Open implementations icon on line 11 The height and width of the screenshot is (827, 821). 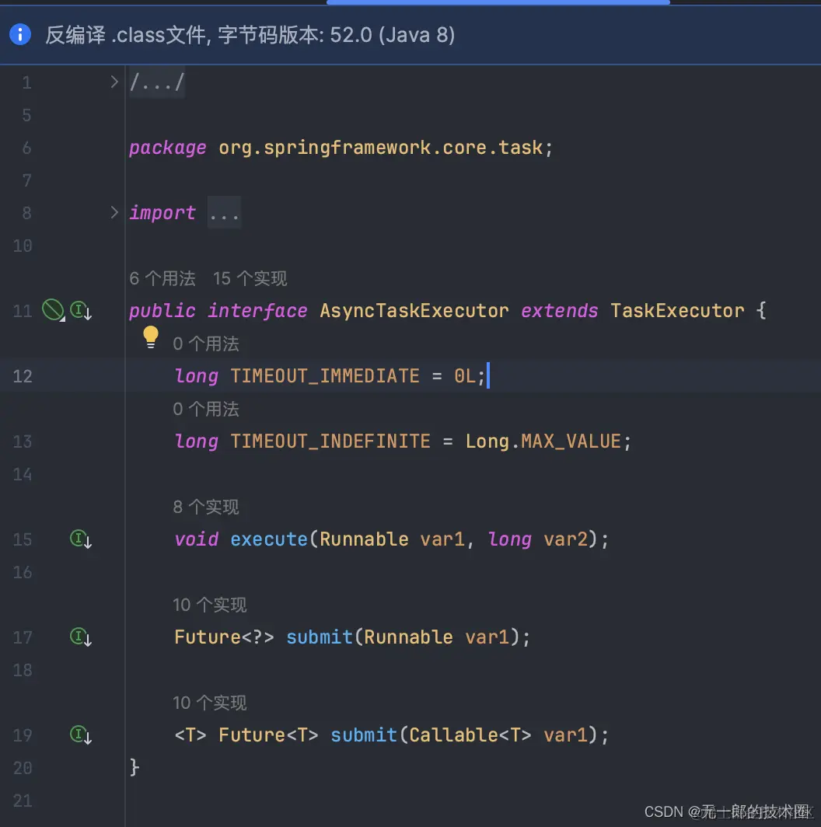pos(81,310)
